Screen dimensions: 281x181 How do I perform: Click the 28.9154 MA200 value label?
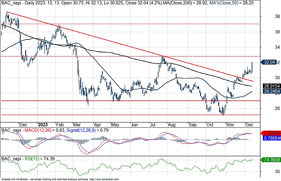tap(272, 86)
